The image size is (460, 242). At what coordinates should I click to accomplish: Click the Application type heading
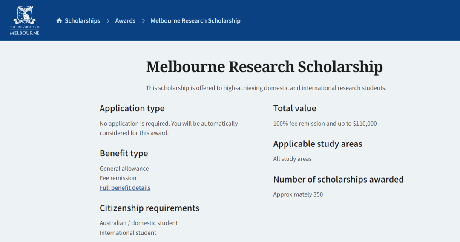pos(132,108)
